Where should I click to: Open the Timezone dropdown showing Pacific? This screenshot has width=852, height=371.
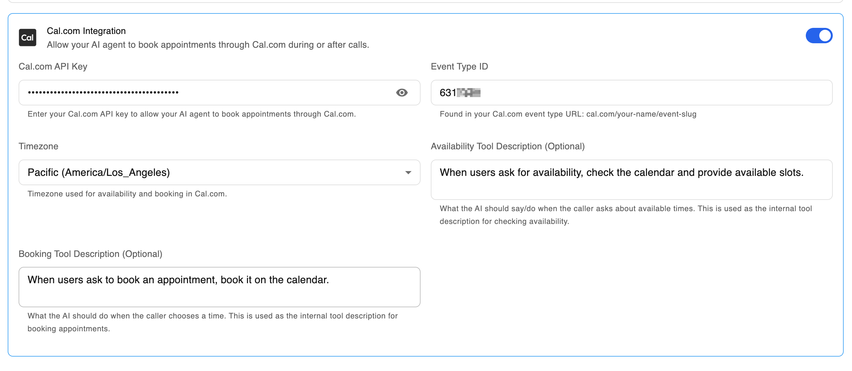click(219, 172)
